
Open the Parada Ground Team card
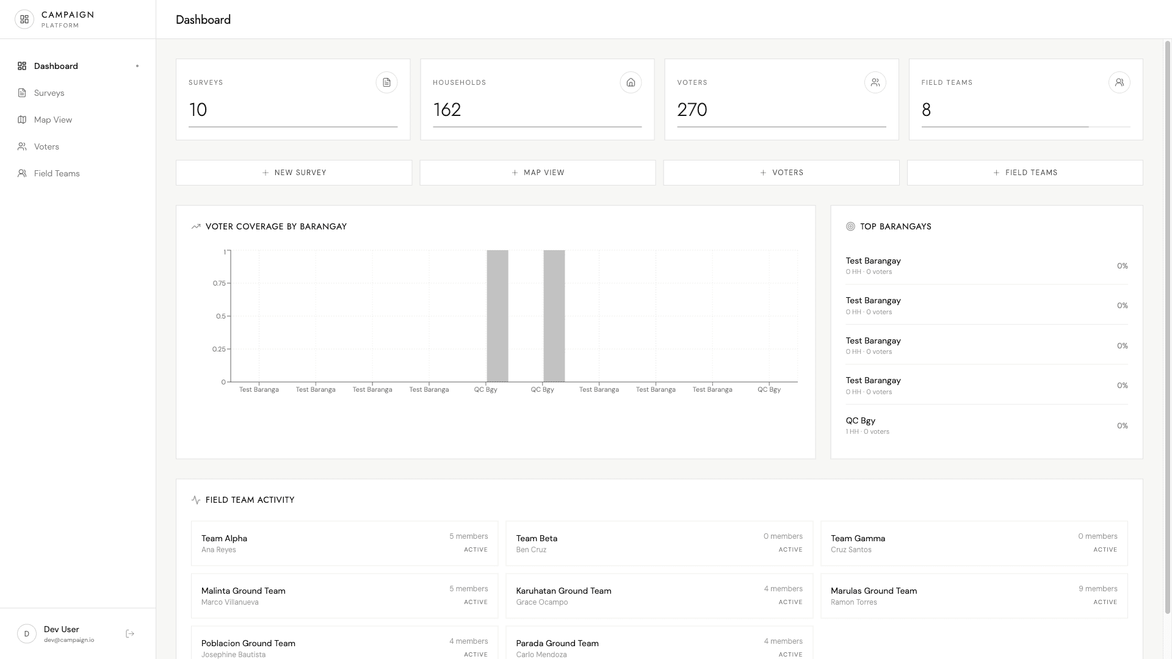(x=659, y=643)
